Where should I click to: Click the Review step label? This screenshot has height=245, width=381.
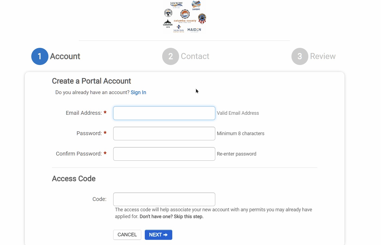click(323, 56)
